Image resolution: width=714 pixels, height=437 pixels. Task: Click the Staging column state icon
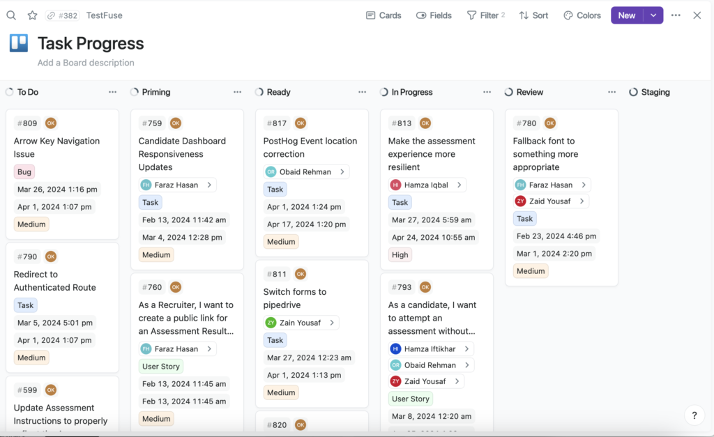[633, 92]
